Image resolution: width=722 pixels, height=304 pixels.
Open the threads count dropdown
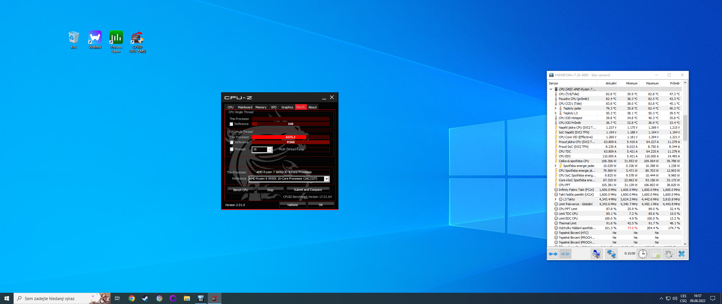pos(270,150)
